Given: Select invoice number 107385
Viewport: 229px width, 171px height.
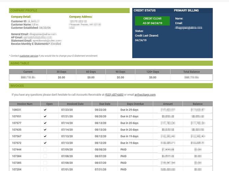Looking at the screenshot, I should click(x=16, y=163).
